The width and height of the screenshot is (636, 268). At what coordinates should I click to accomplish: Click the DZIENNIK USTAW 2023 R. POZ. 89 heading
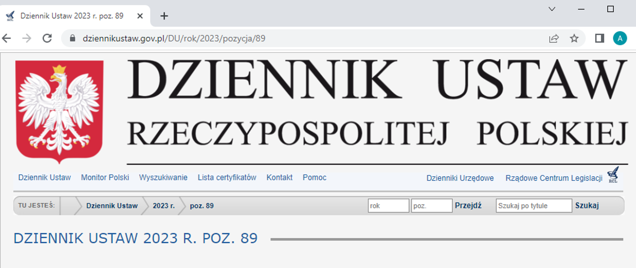135,239
